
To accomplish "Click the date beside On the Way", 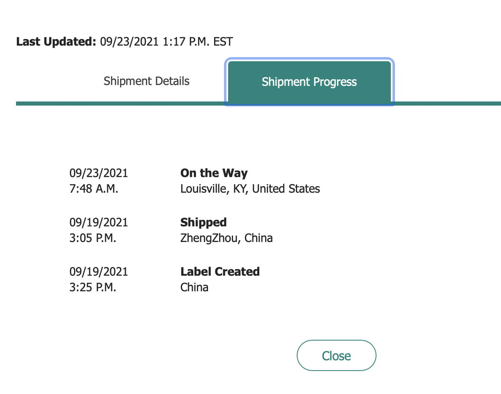I will click(x=99, y=173).
